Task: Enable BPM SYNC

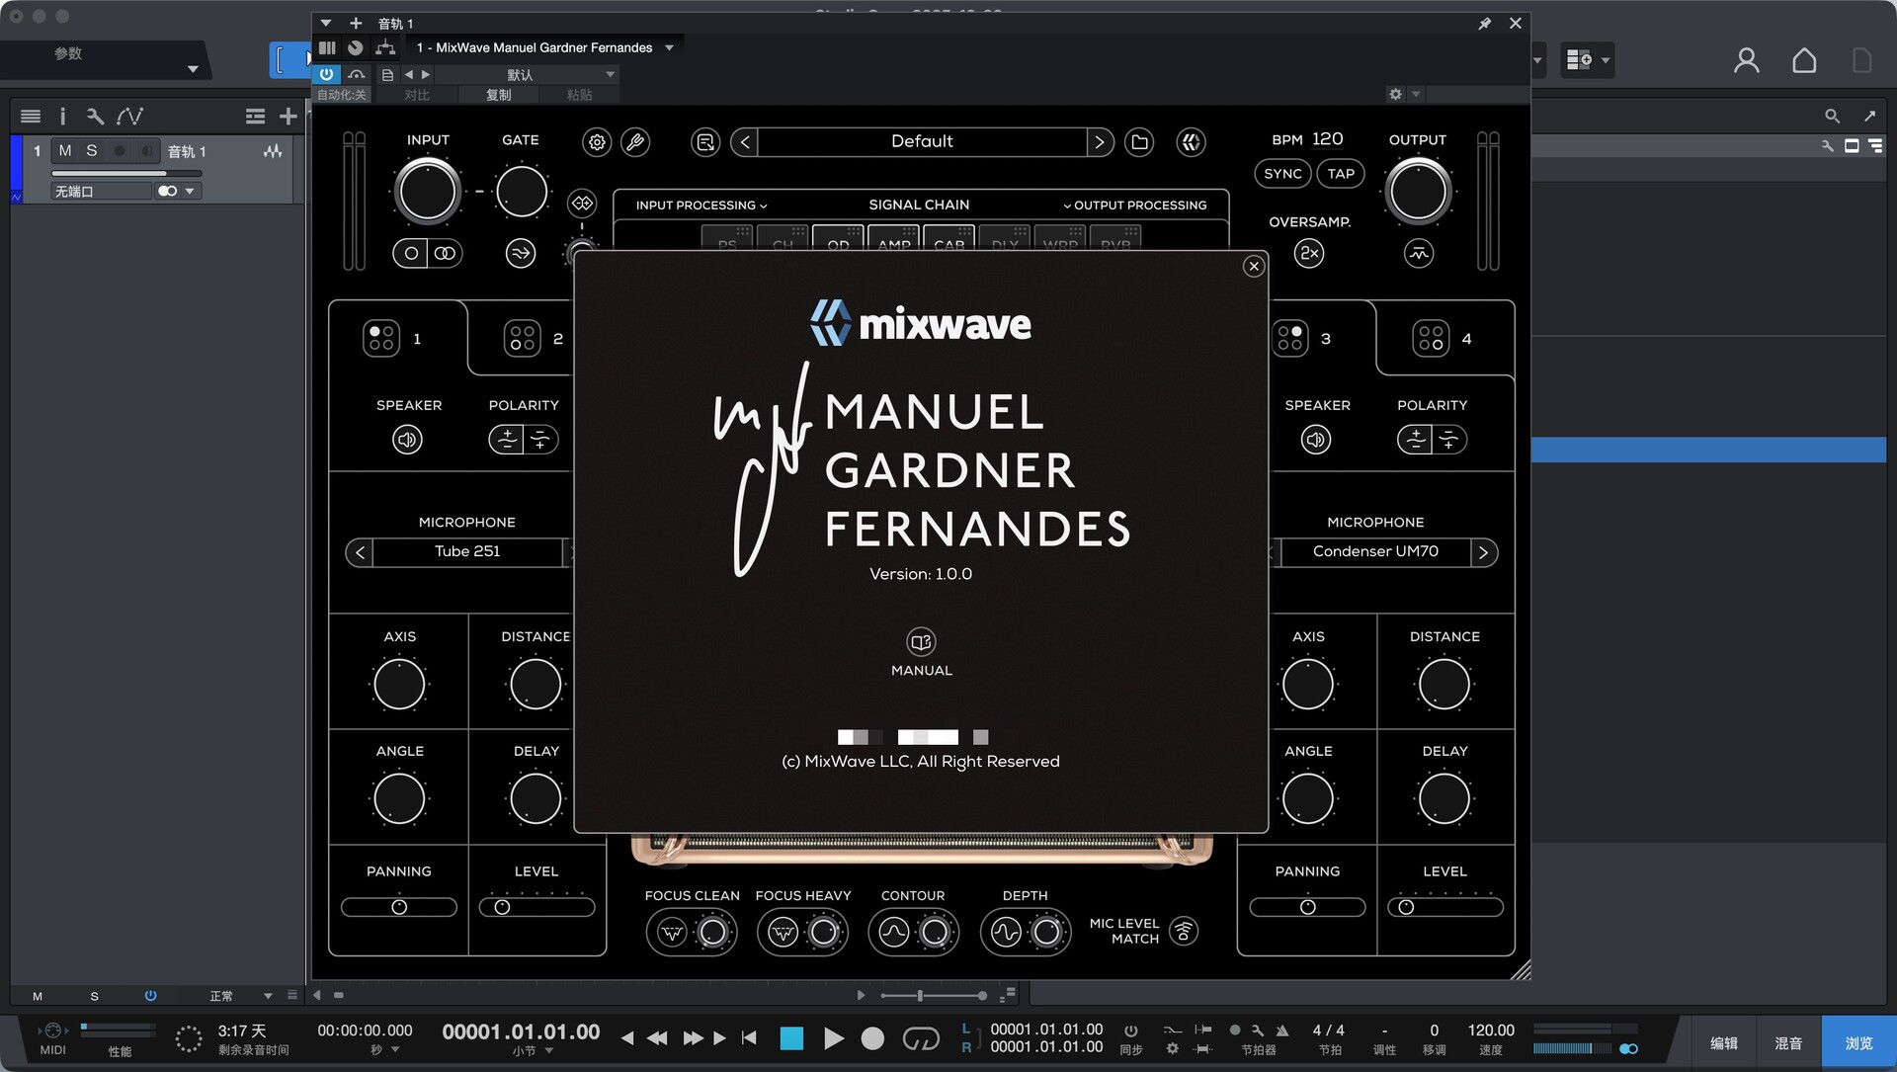Action: point(1282,174)
